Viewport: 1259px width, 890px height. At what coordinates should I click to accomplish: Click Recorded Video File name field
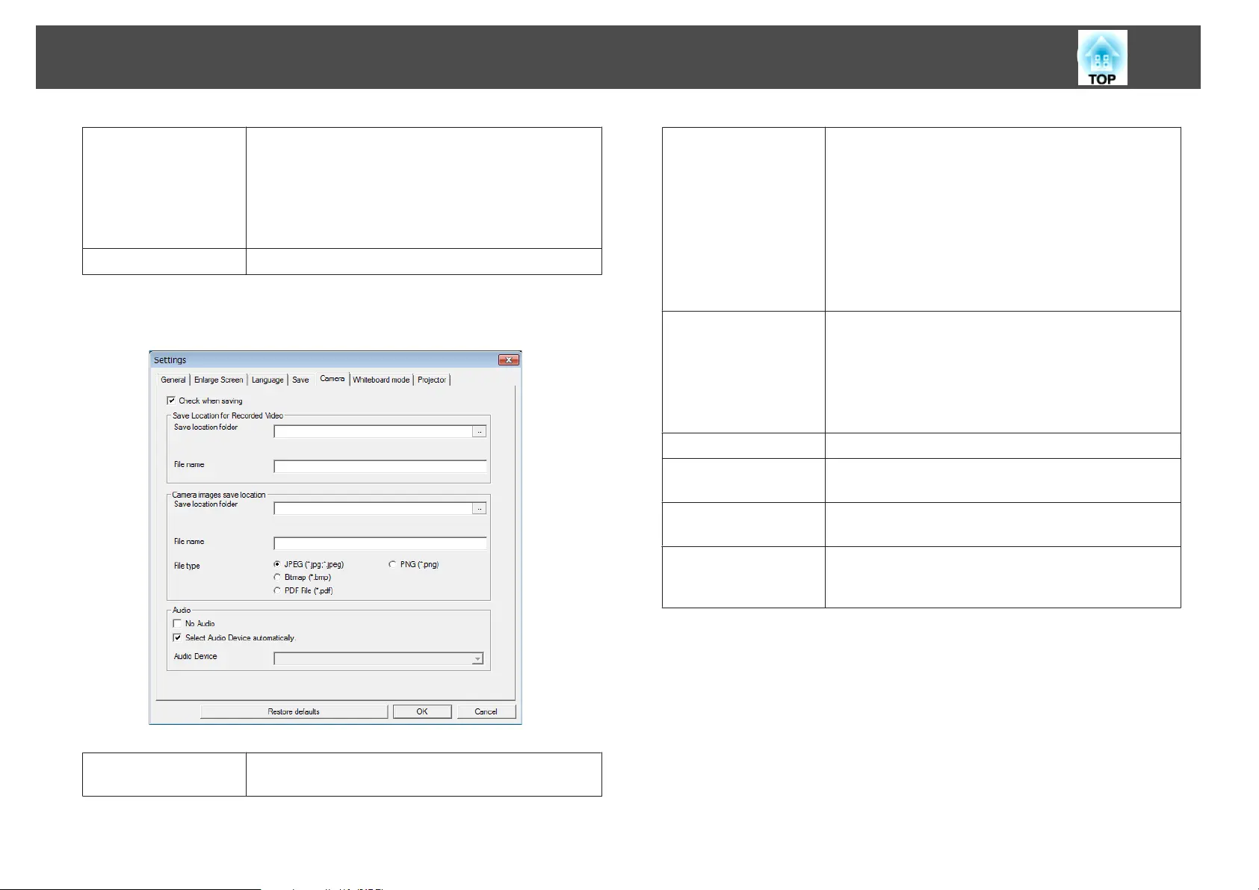[x=380, y=466]
